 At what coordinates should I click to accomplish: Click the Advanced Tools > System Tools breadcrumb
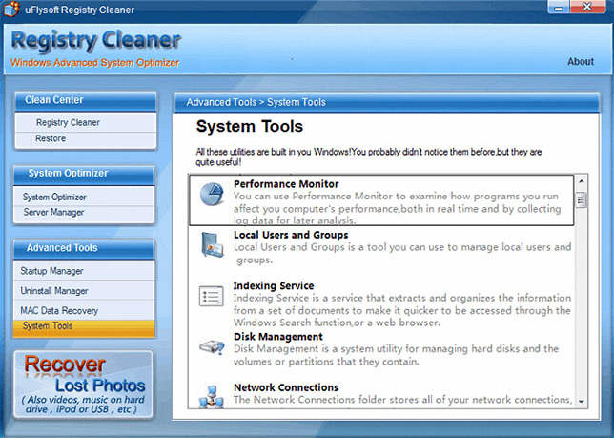[256, 103]
